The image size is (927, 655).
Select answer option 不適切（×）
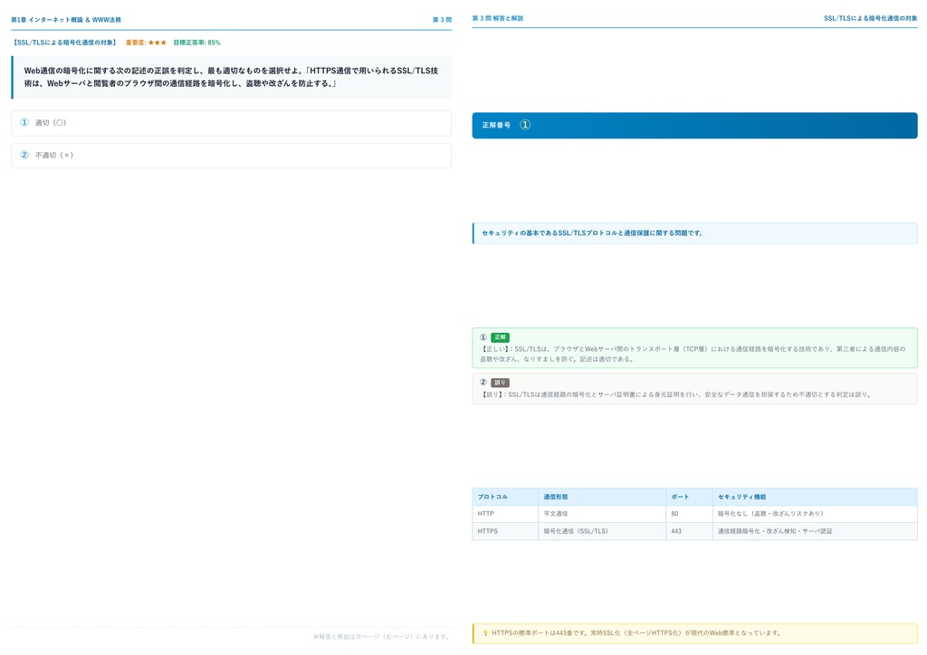tap(231, 156)
